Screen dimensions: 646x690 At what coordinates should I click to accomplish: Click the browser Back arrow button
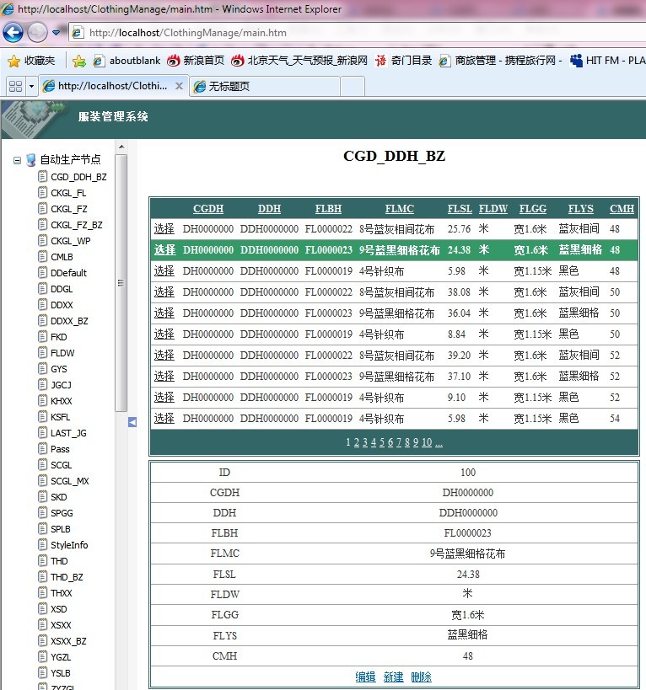coord(13,33)
